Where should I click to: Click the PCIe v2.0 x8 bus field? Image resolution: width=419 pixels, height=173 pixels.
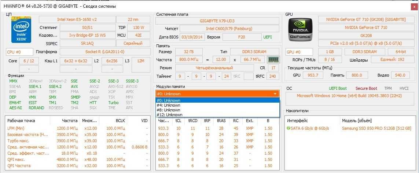click(x=366, y=43)
